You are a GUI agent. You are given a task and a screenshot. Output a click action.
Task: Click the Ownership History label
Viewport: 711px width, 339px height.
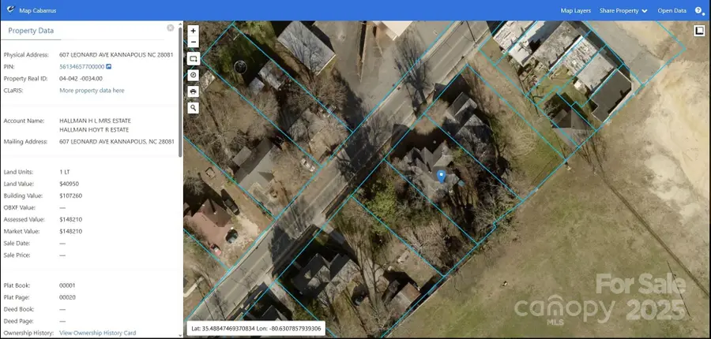(28, 333)
